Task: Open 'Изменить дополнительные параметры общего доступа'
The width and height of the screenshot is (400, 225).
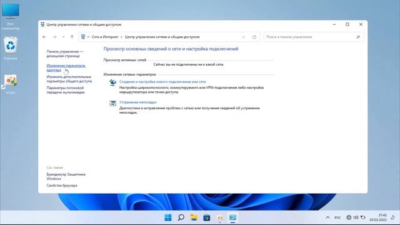Action: (69, 79)
